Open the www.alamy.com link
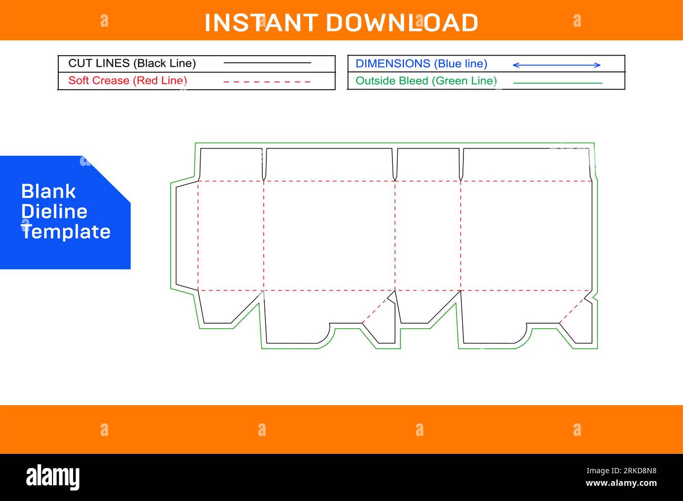The width and height of the screenshot is (683, 501). [x=621, y=483]
